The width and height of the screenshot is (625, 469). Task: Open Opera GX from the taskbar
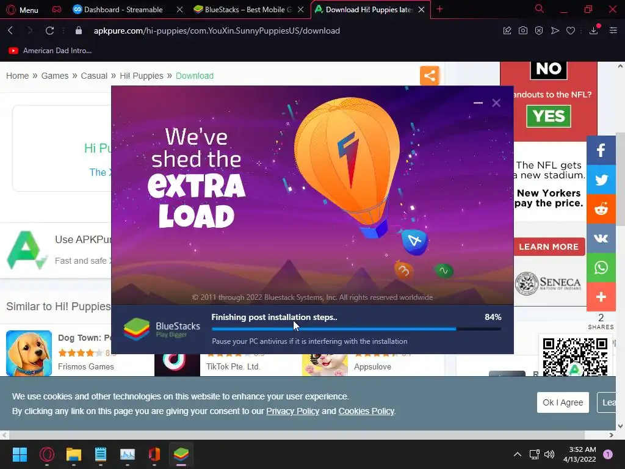tap(46, 454)
